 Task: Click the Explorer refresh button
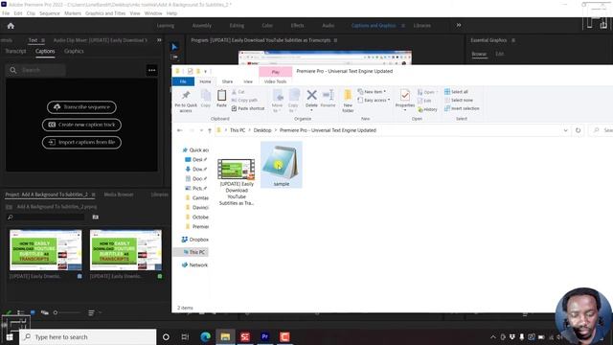(578, 130)
